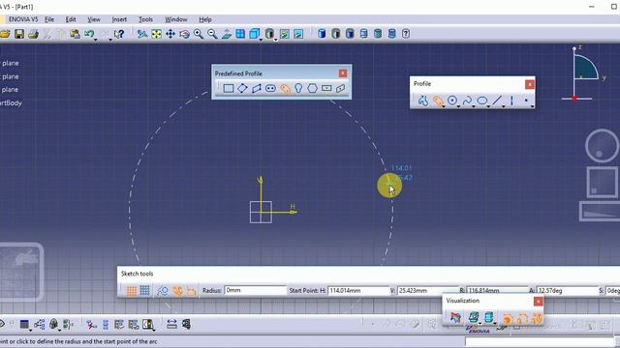This screenshot has height=348, width=620.
Task: Open the Undo history dropdown arrow
Action: 96,40
